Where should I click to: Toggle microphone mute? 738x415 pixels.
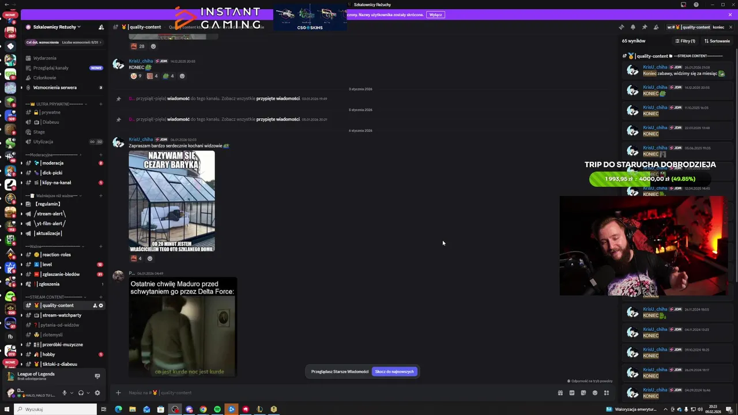(65, 393)
